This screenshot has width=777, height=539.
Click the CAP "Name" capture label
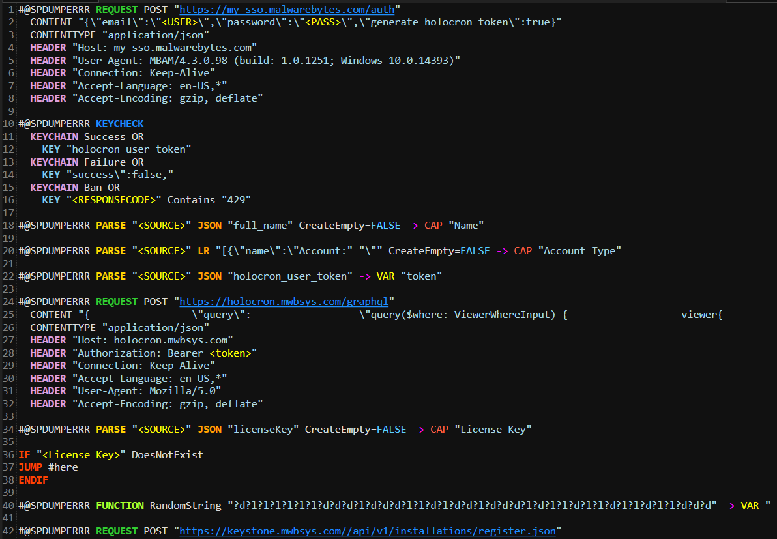tap(466, 226)
